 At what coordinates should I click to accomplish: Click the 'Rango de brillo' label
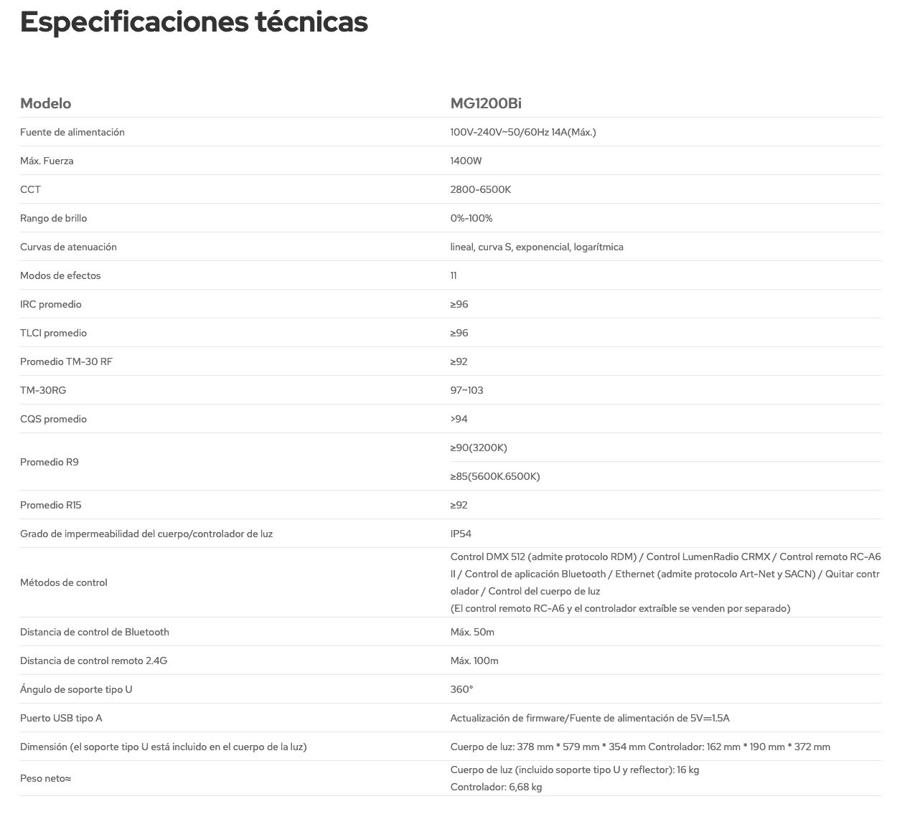(x=54, y=218)
